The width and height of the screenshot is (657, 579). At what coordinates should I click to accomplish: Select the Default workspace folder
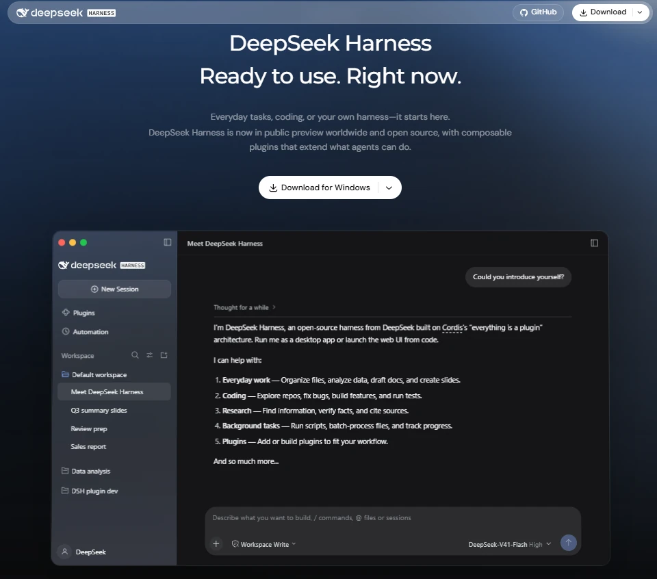(x=94, y=374)
